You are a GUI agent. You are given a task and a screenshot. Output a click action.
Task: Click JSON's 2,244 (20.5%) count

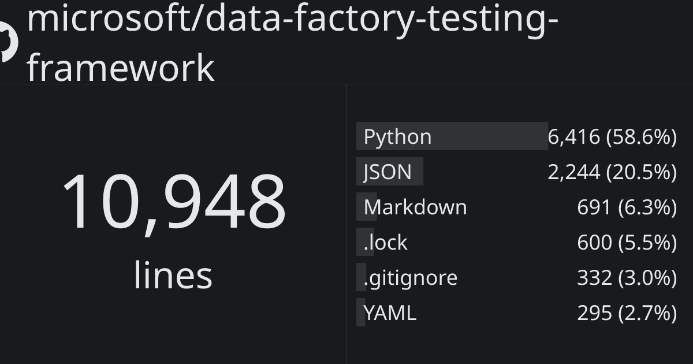(x=612, y=172)
